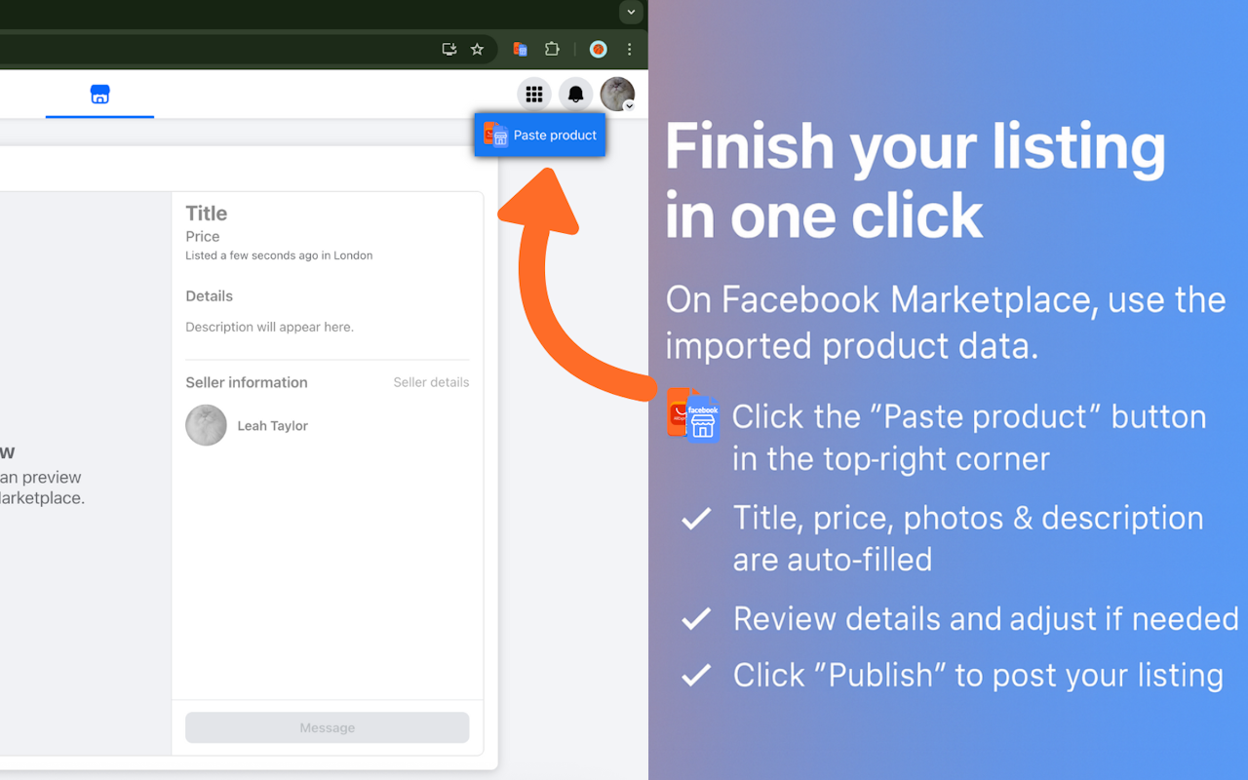Click 'Listed a few seconds ago in London'
The width and height of the screenshot is (1248, 780).
(279, 255)
